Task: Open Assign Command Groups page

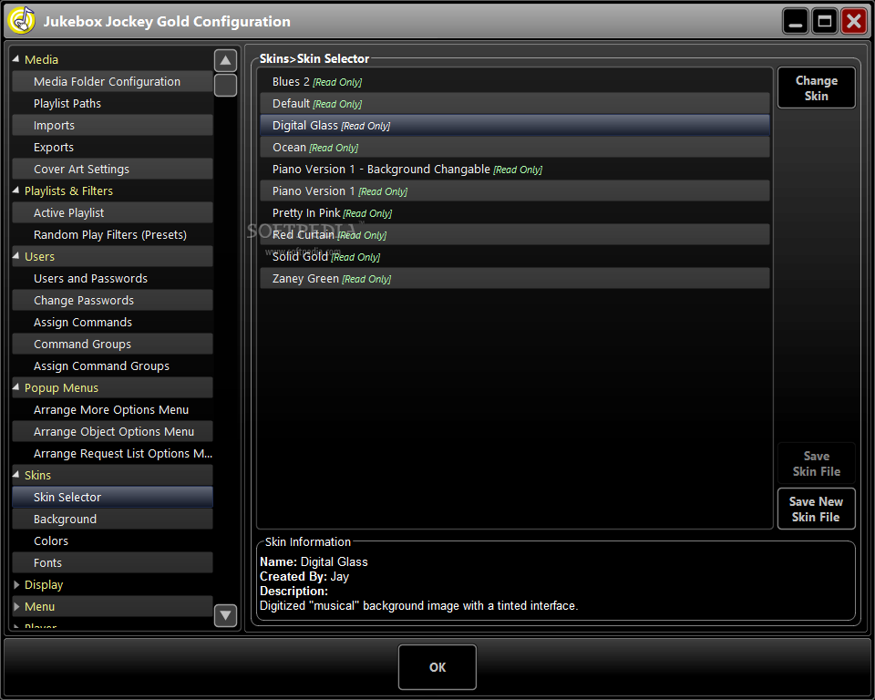Action: [112, 366]
